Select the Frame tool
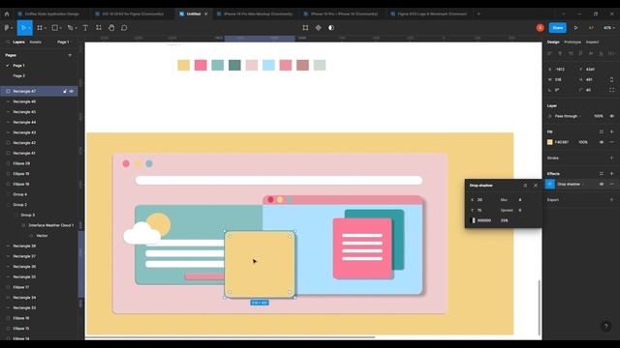The image size is (620, 348). click(x=40, y=28)
